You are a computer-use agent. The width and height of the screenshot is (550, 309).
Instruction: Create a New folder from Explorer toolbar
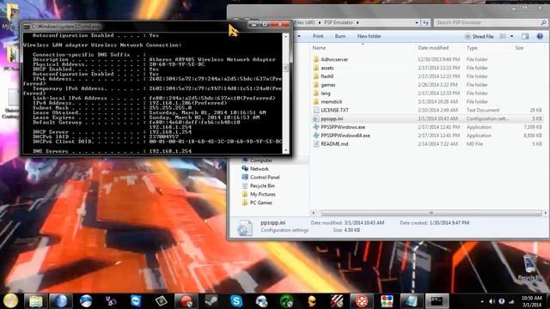[x=369, y=36]
